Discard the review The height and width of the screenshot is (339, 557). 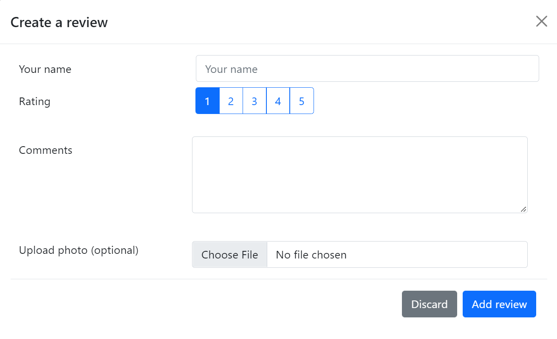click(429, 304)
